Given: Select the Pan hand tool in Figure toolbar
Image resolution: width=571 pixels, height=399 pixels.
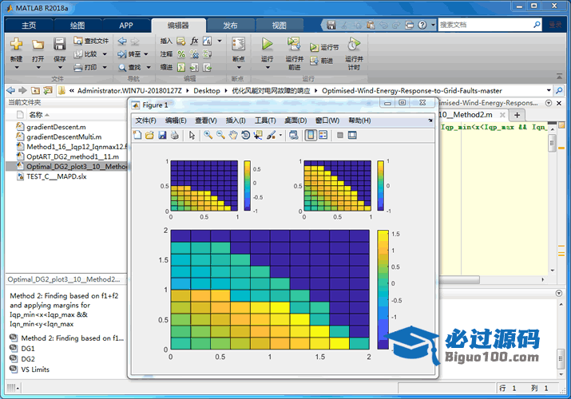Looking at the screenshot, I should [x=233, y=135].
